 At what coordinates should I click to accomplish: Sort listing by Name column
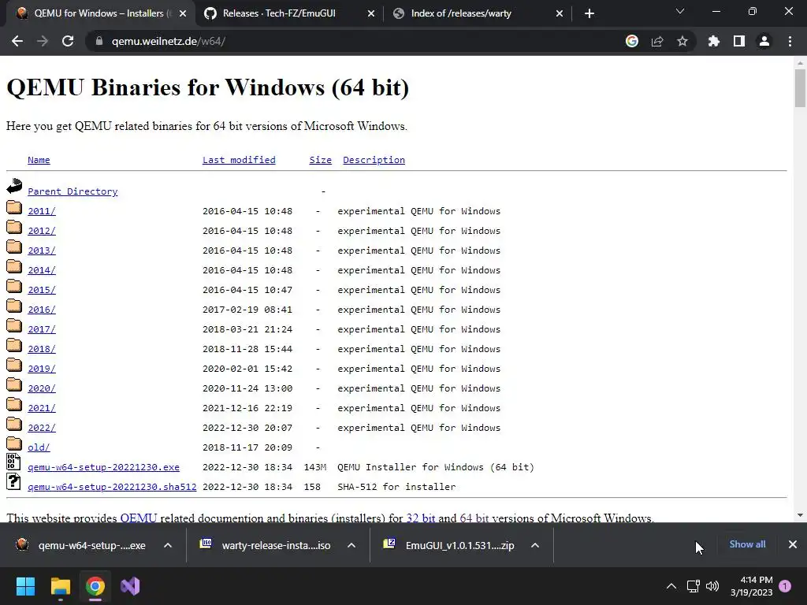(x=39, y=160)
